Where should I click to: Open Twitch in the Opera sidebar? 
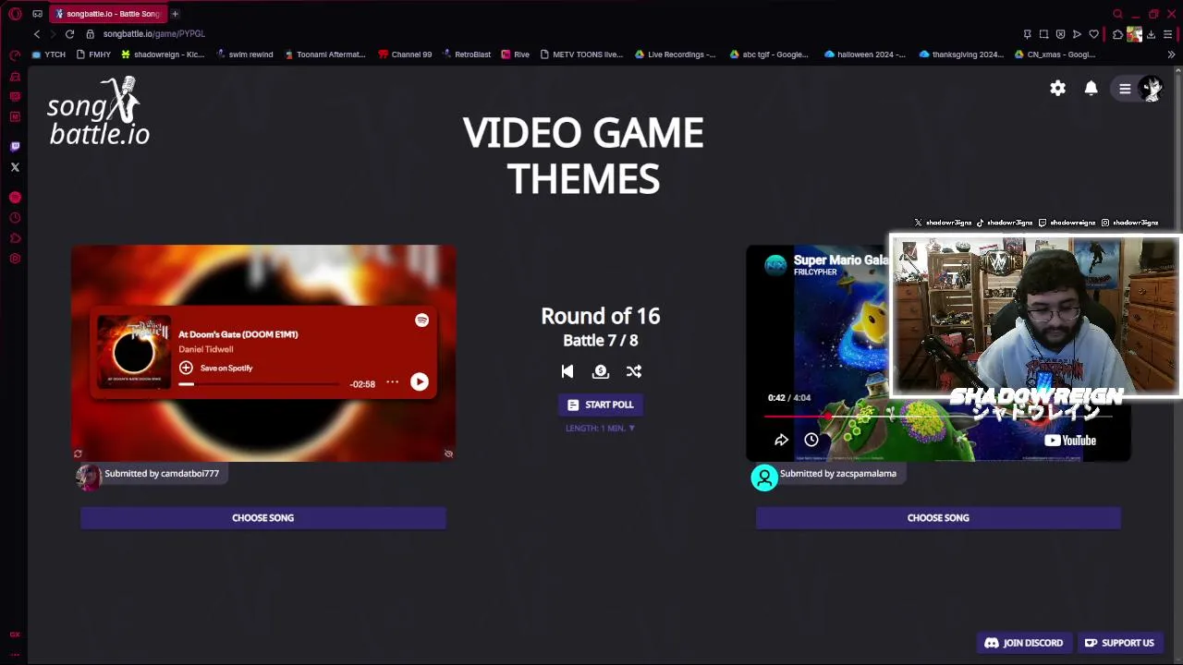coord(15,147)
